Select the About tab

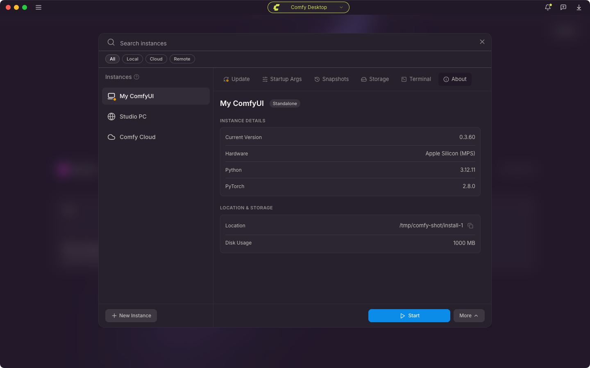coord(455,79)
